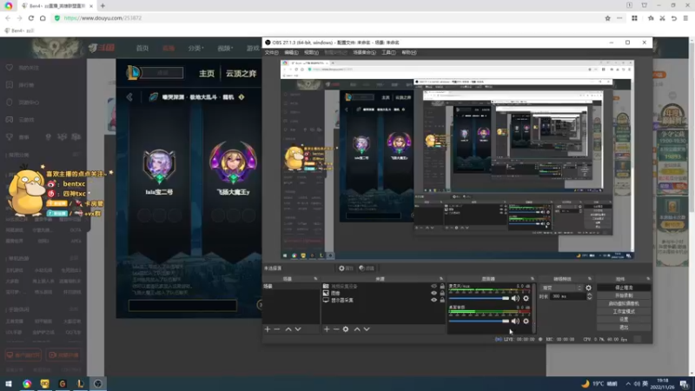Open Windows Start menu
Screen dimensions: 695x391
(x=9, y=383)
